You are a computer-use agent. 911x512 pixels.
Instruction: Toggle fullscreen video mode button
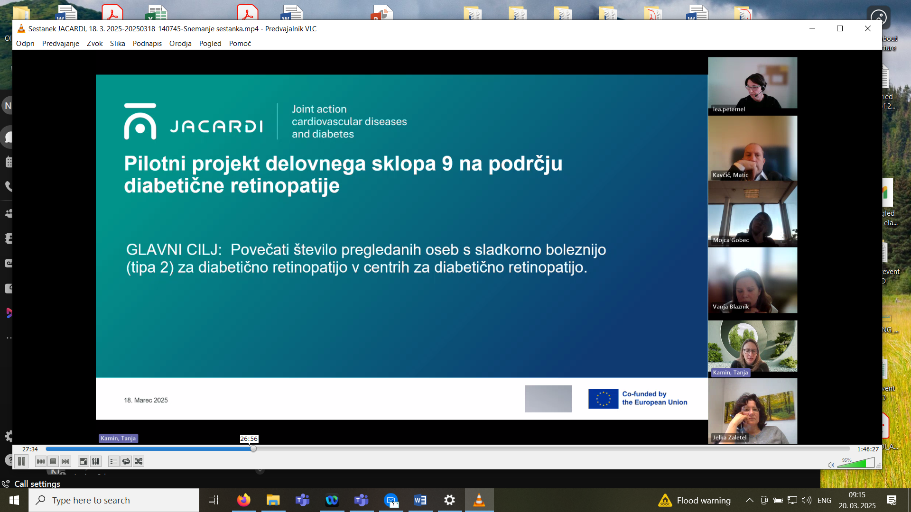pyautogui.click(x=84, y=461)
